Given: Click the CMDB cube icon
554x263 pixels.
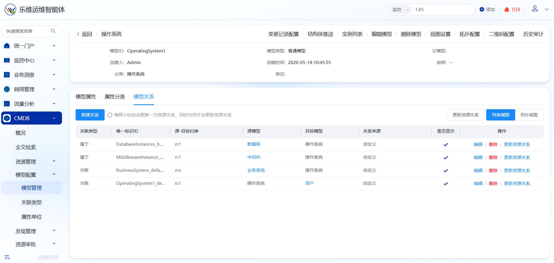Looking at the screenshot, I should [7, 118].
